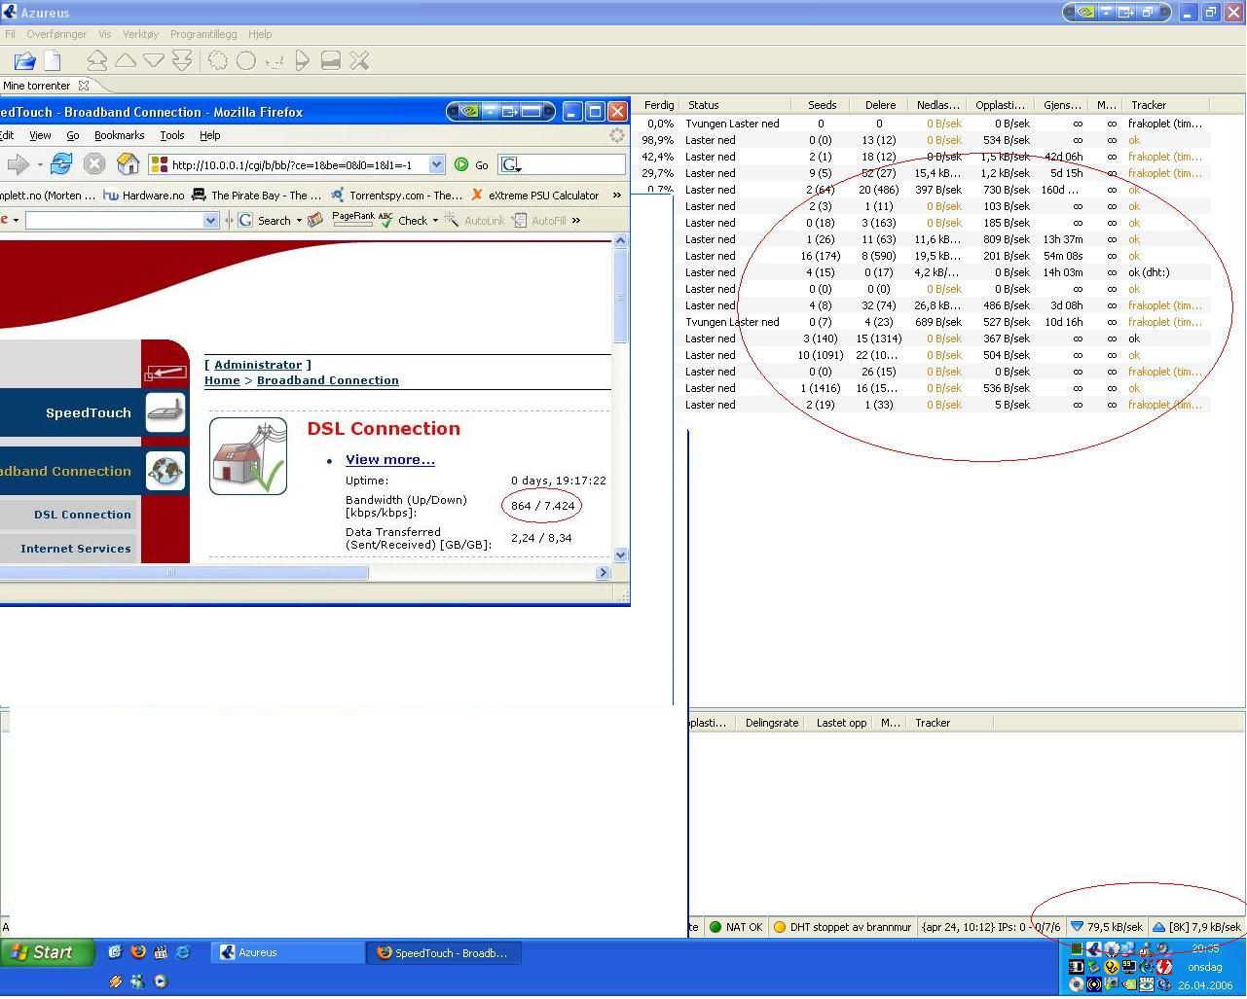The width and height of the screenshot is (1247, 999).
Task: Move torrent to bottom with double down arrow
Action: click(182, 61)
